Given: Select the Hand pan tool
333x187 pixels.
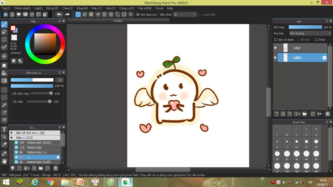Looking at the screenshot, I should pos(4,161).
